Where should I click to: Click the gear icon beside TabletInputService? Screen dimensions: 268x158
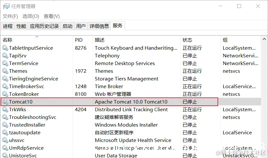[x=5, y=48]
